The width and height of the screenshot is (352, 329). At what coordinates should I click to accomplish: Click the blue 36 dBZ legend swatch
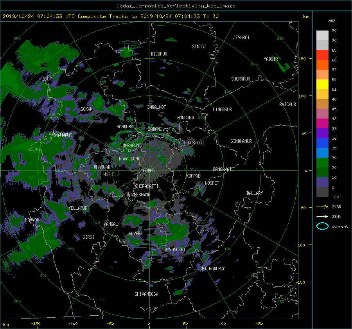[322, 143]
